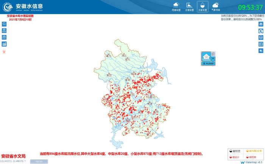Click the red alarm light icon

(x=4, y=52)
